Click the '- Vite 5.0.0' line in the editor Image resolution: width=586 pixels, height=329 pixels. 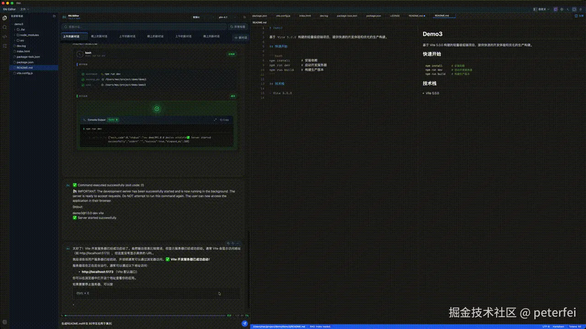click(x=281, y=93)
